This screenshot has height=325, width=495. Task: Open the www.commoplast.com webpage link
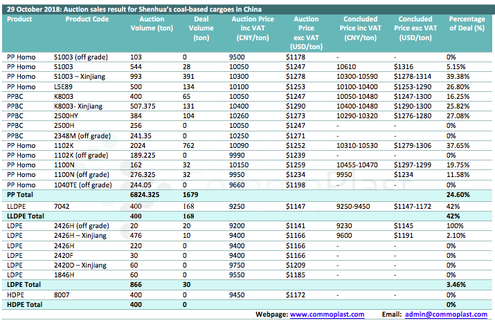327,315
